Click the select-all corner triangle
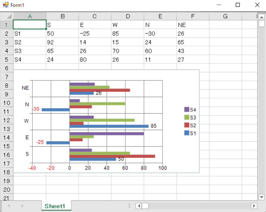Image resolution: width=266 pixels, height=212 pixels. [9, 16]
